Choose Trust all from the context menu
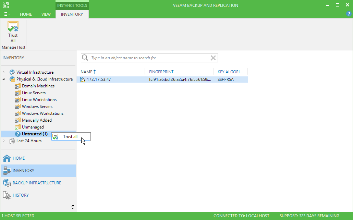This screenshot has width=353, height=220. click(x=71, y=137)
